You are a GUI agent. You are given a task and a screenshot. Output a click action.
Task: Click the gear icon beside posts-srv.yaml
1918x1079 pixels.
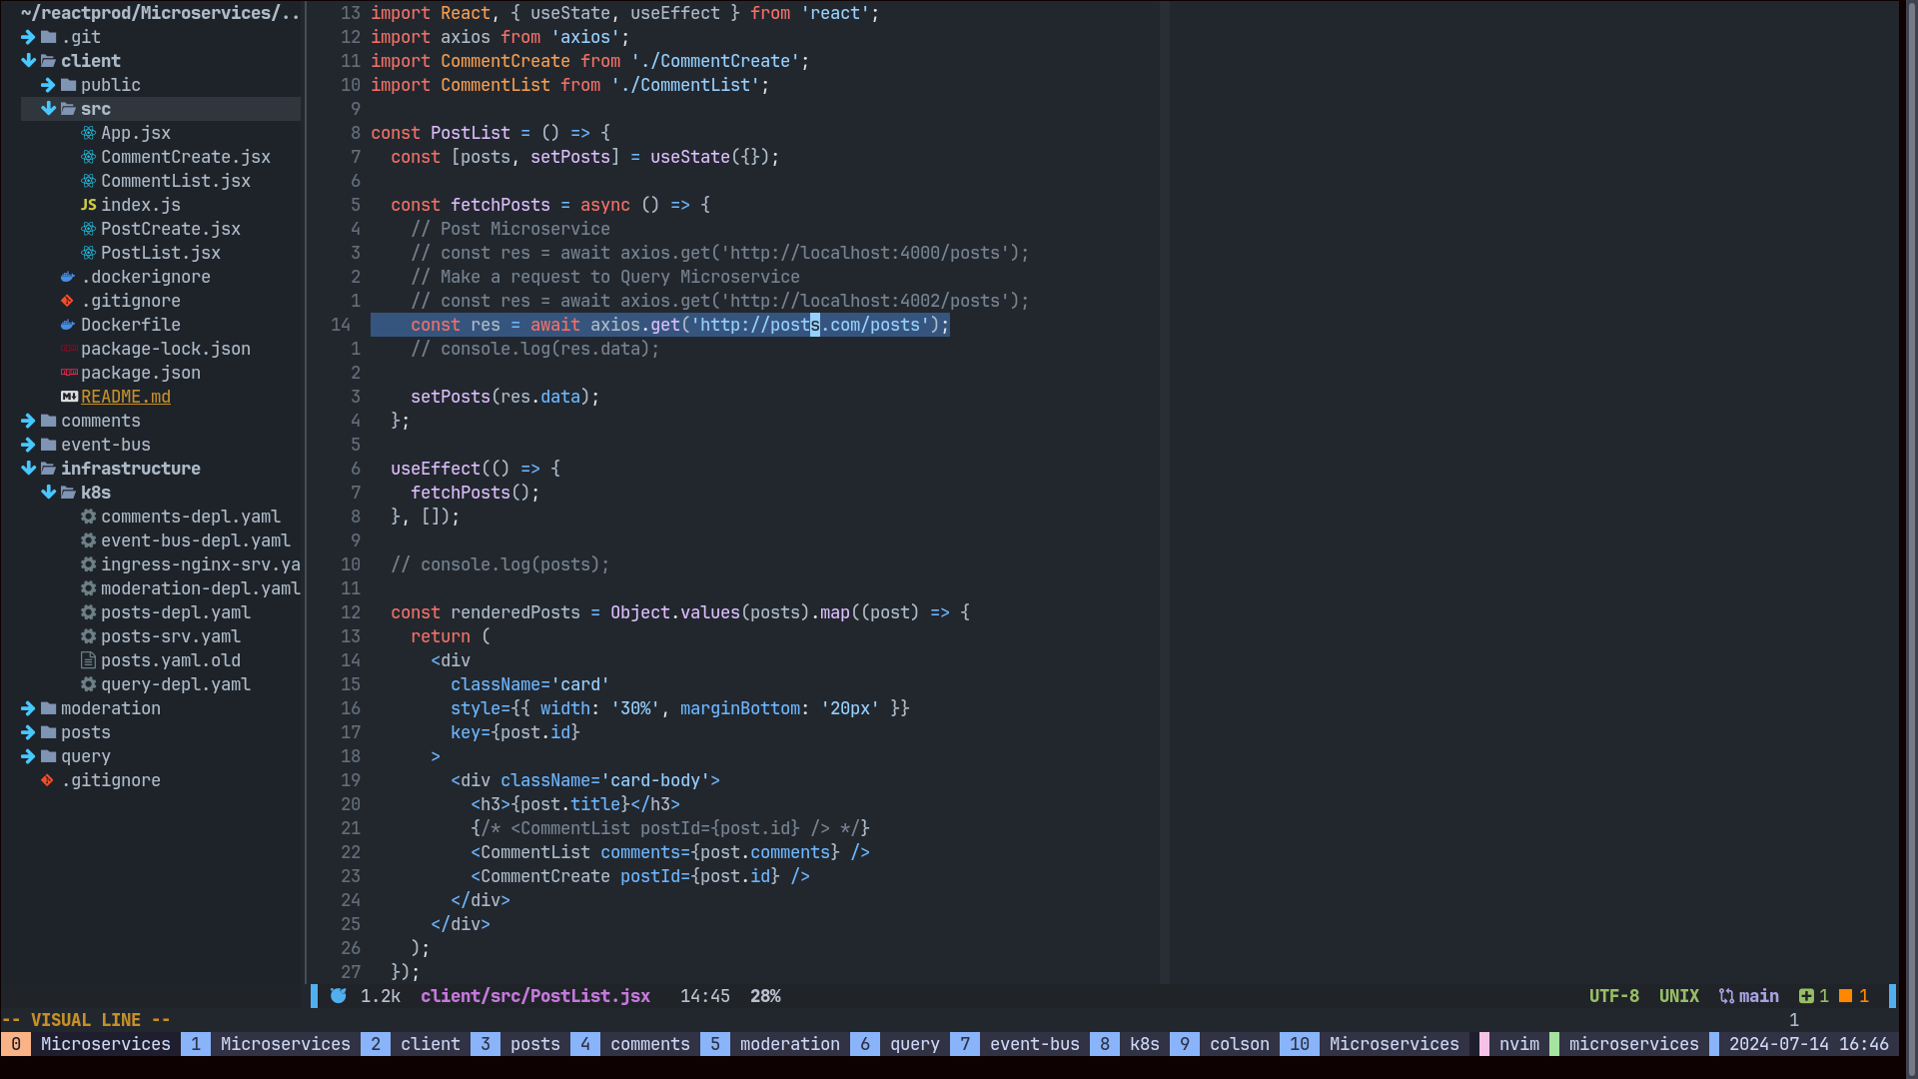click(x=89, y=636)
